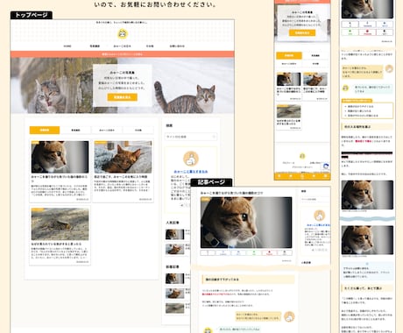This screenshot has height=333, width=403.
Task: Open the first new article thumbnail in the sidebar
Action: coord(174,279)
